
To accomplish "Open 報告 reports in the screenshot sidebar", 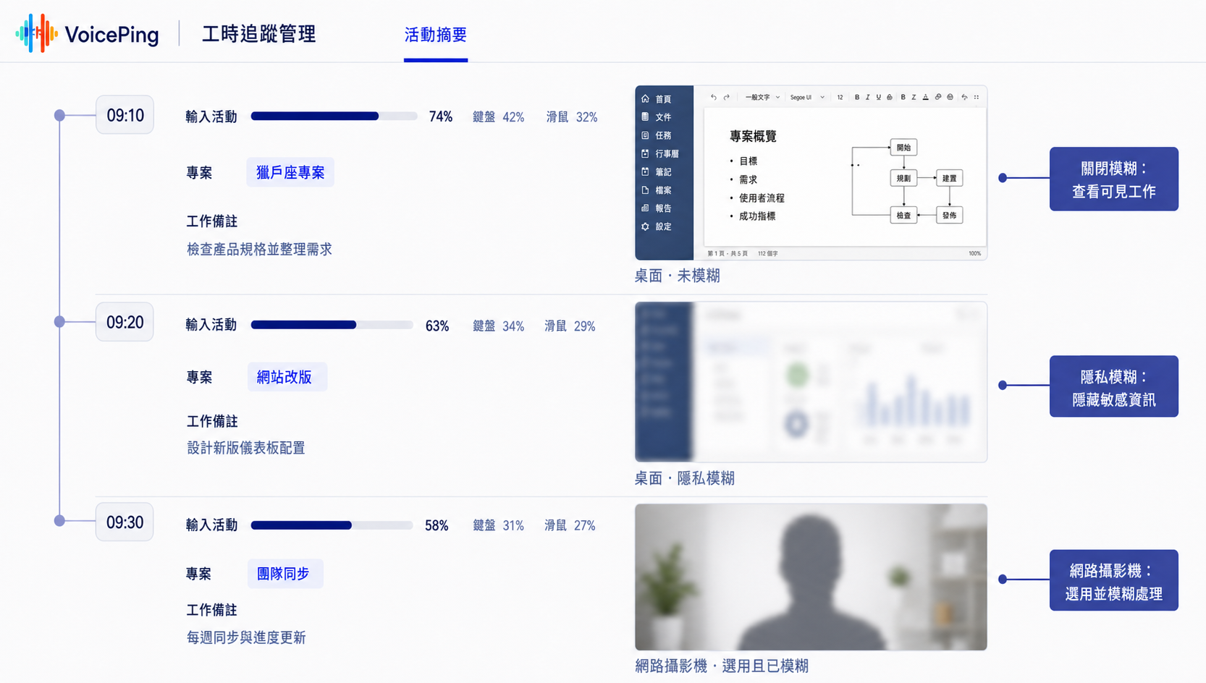I will (657, 208).
